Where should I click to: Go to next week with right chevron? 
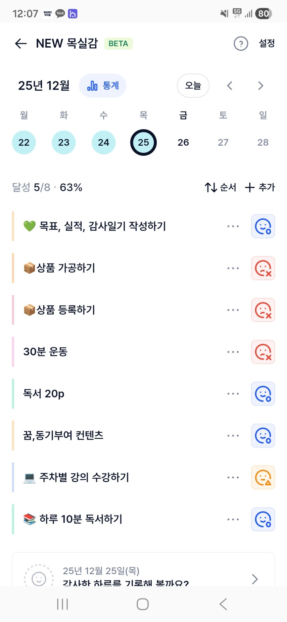[x=260, y=86]
